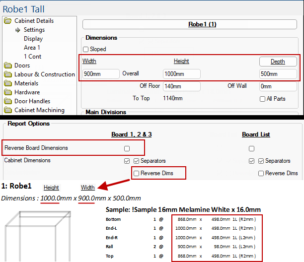Click the Off Floor field showing 140mm
Image resolution: width=304 pixels, height=262 pixels.
[181, 86]
